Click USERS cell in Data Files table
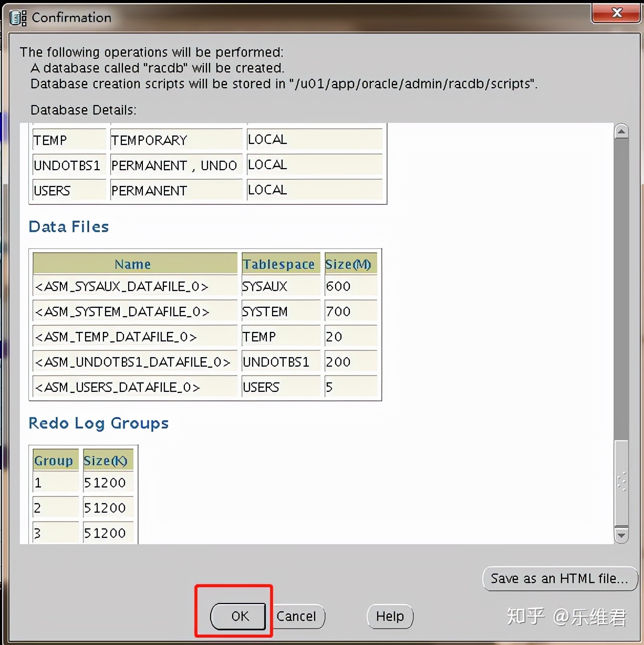This screenshot has width=644, height=645. [x=281, y=388]
